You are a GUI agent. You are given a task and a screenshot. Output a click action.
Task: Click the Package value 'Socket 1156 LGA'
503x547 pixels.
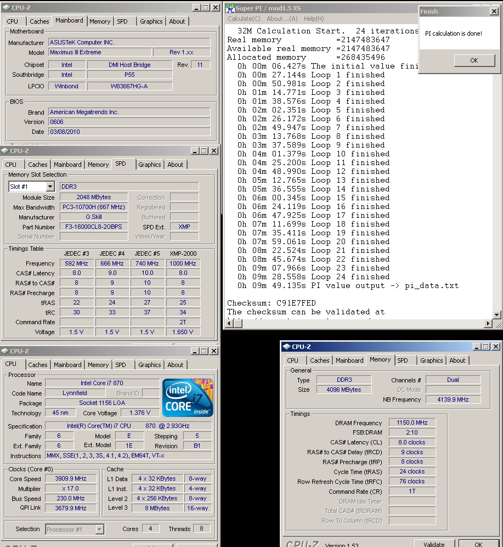pyautogui.click(x=102, y=403)
